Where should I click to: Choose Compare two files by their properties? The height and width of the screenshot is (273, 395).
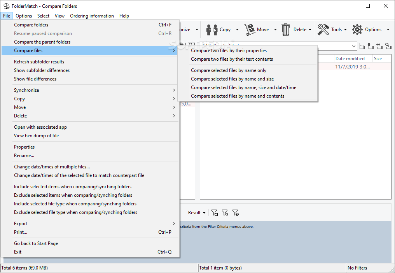click(248, 51)
